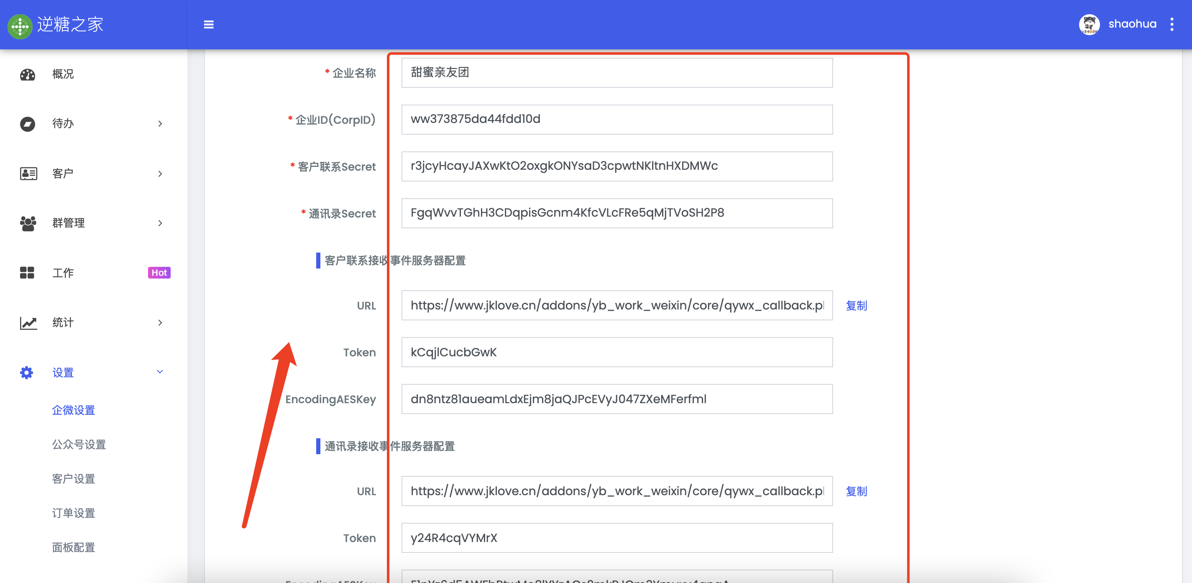Focus the 企业名称 input field
The width and height of the screenshot is (1192, 583).
617,73
